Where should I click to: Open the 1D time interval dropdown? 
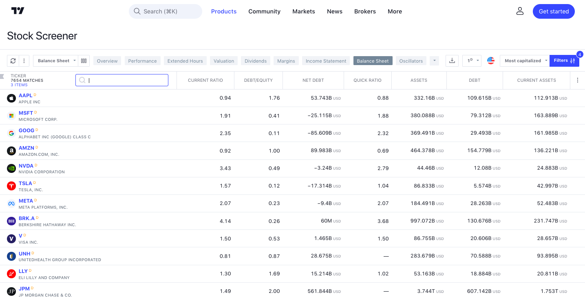(472, 61)
